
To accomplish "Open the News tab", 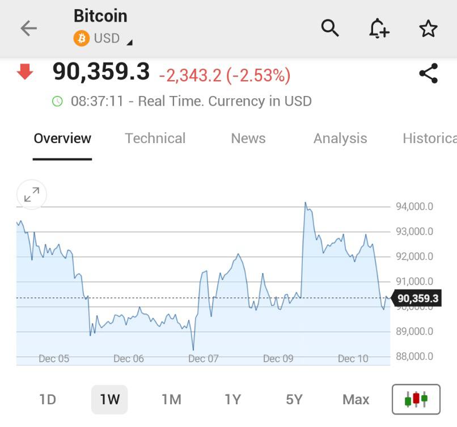I will pyautogui.click(x=248, y=139).
